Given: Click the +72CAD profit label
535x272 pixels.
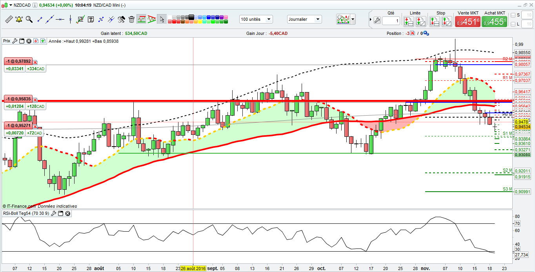Looking at the screenshot, I should coord(35,133).
